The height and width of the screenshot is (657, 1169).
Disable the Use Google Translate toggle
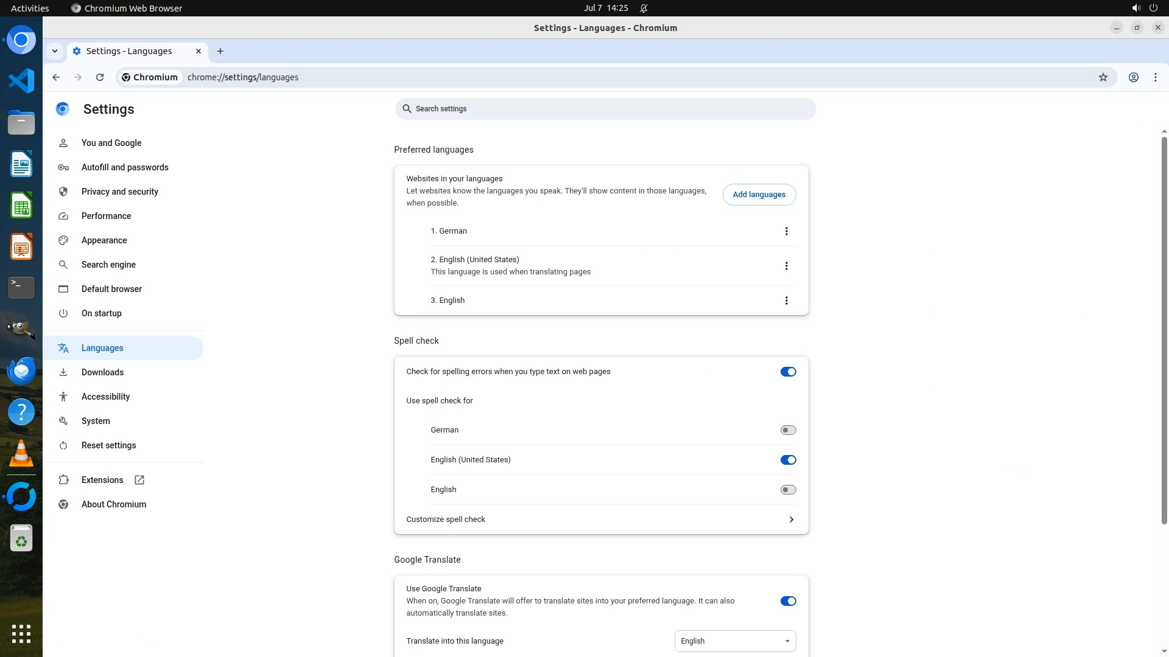pos(788,601)
